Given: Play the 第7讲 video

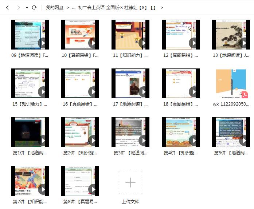Looking at the screenshot, I should click(x=43, y=189).
